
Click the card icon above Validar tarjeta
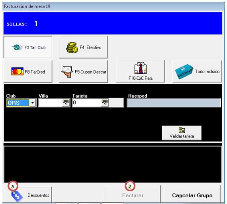[182, 130]
